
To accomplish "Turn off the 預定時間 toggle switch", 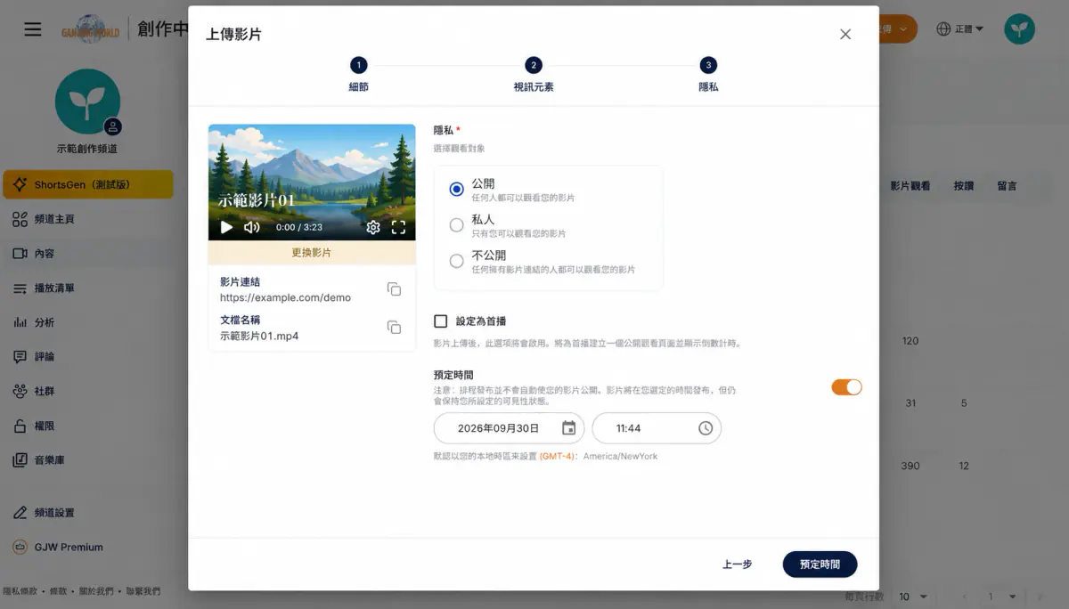I will coord(846,387).
